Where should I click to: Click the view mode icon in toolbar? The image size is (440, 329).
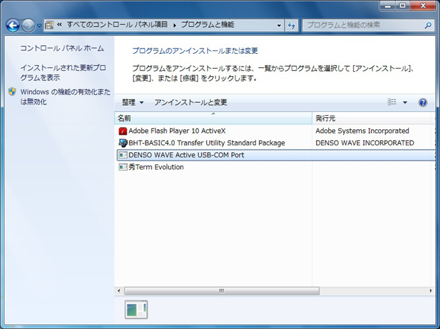392,103
